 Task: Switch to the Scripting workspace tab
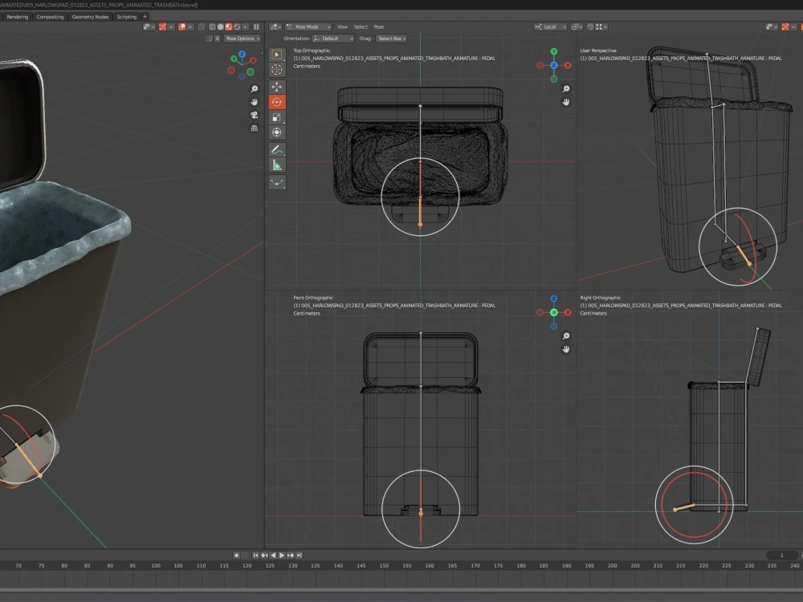tap(127, 16)
